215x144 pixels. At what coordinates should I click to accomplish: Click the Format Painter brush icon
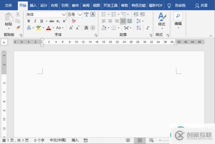[18, 28]
